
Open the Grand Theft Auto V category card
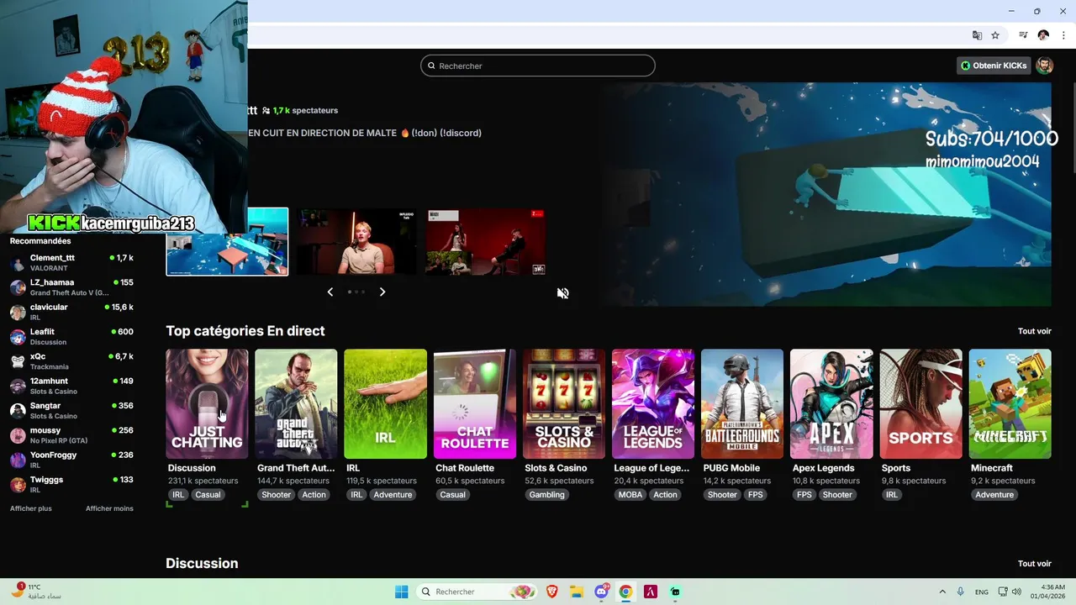pyautogui.click(x=296, y=404)
